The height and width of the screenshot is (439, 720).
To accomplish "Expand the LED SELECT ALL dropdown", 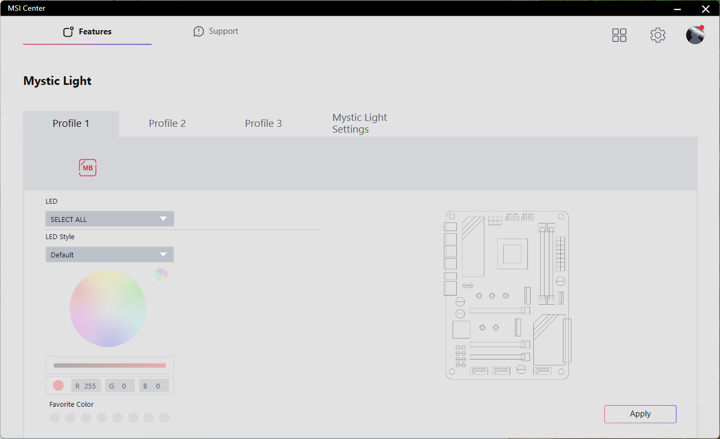I will pyautogui.click(x=110, y=219).
